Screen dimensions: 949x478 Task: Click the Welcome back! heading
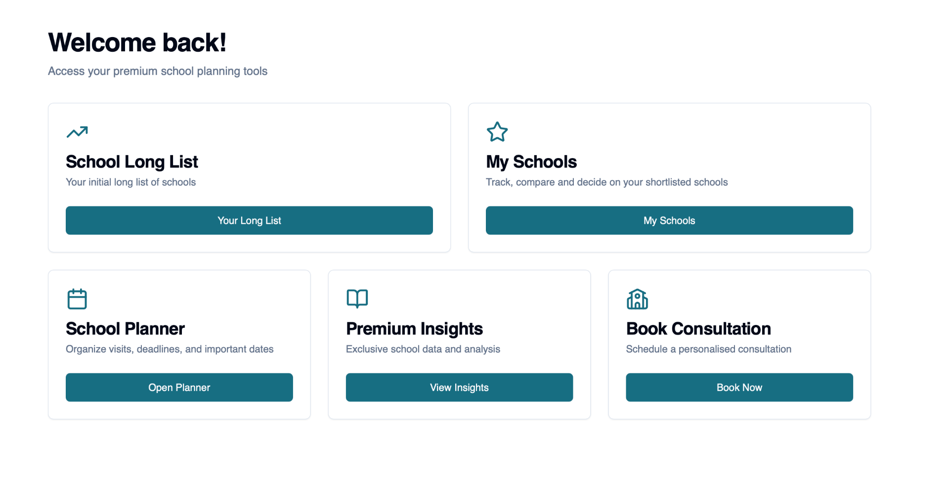tap(137, 42)
